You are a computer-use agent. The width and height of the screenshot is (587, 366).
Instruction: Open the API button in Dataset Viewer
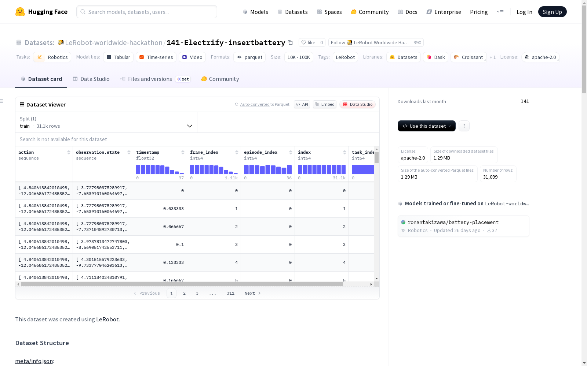point(302,104)
